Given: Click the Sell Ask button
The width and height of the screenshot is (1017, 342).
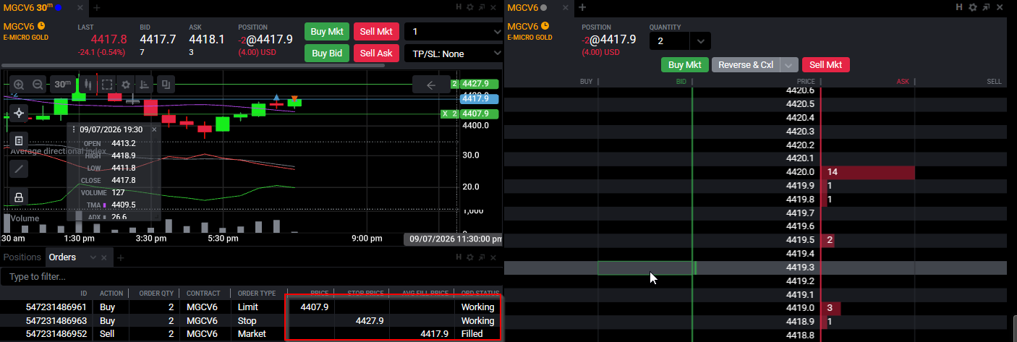Looking at the screenshot, I should coord(376,54).
